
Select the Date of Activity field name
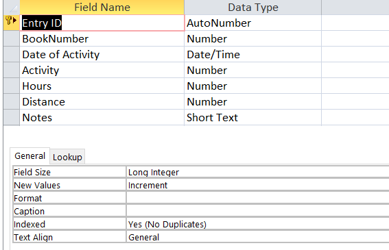tap(102, 55)
